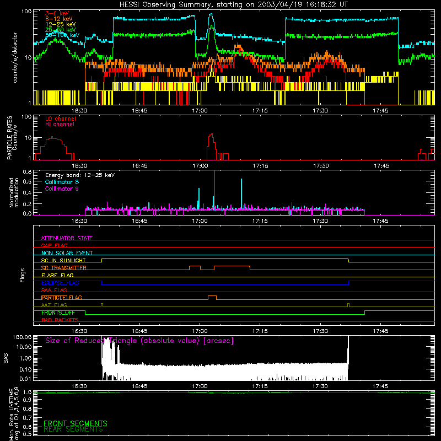The width and height of the screenshot is (441, 441).
Task: Click the cyan '50-100 keV' legend label
Action: [x=62, y=35]
